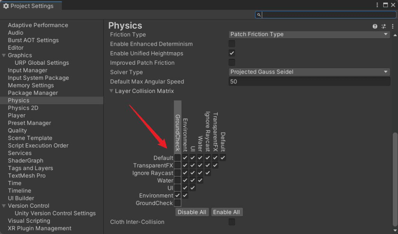398x234 pixels.
Task: Open the Solver Type dropdown
Action: pyautogui.click(x=309, y=72)
